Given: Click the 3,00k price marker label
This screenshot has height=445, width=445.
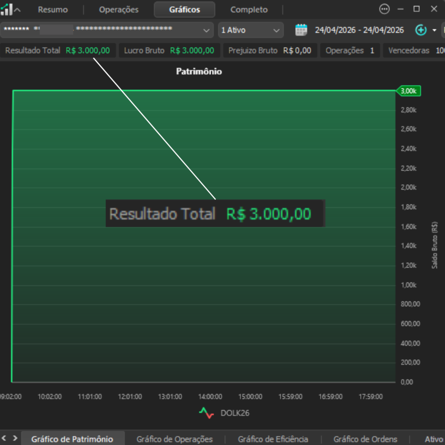Looking at the screenshot, I should click(x=408, y=91).
